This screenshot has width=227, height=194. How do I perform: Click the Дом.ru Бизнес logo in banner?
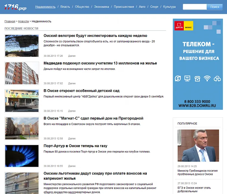pos(184,26)
